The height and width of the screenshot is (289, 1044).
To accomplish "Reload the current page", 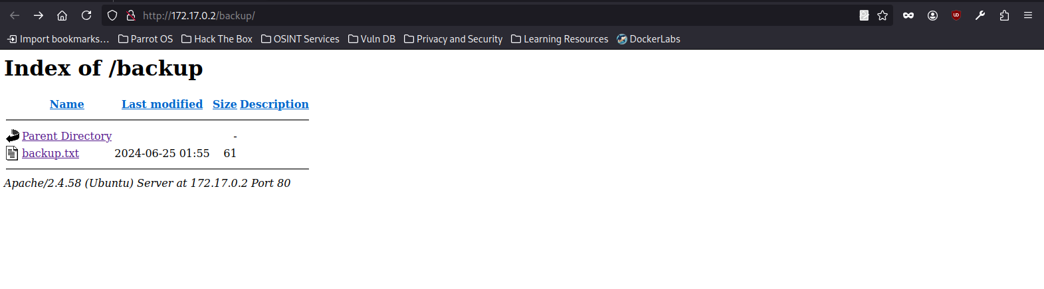I will [86, 15].
